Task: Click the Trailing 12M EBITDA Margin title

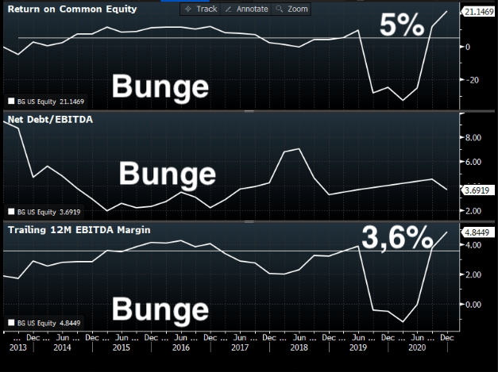Action: pos(79,230)
